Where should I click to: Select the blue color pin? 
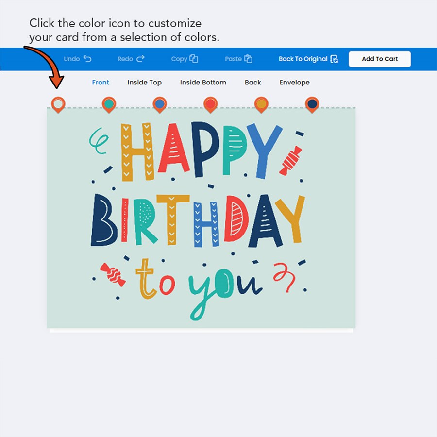pyautogui.click(x=160, y=103)
